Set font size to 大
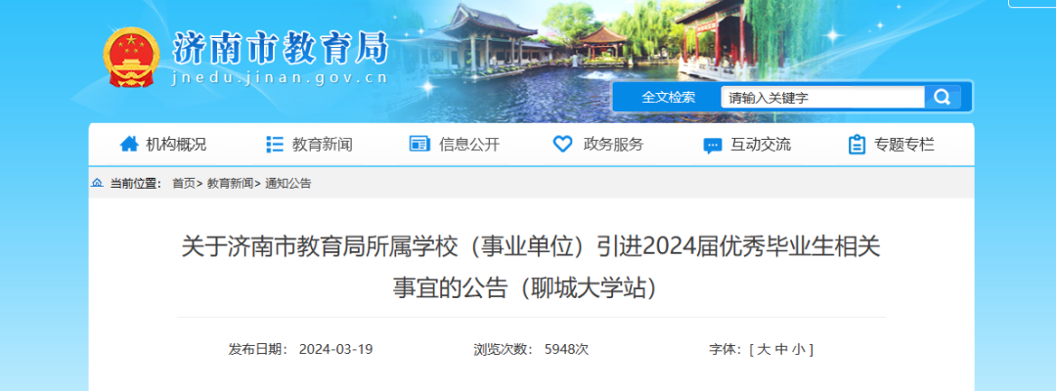 pos(763,349)
